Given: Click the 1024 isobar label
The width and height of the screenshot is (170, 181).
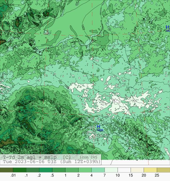Looking at the screenshot, I should click(135, 29).
